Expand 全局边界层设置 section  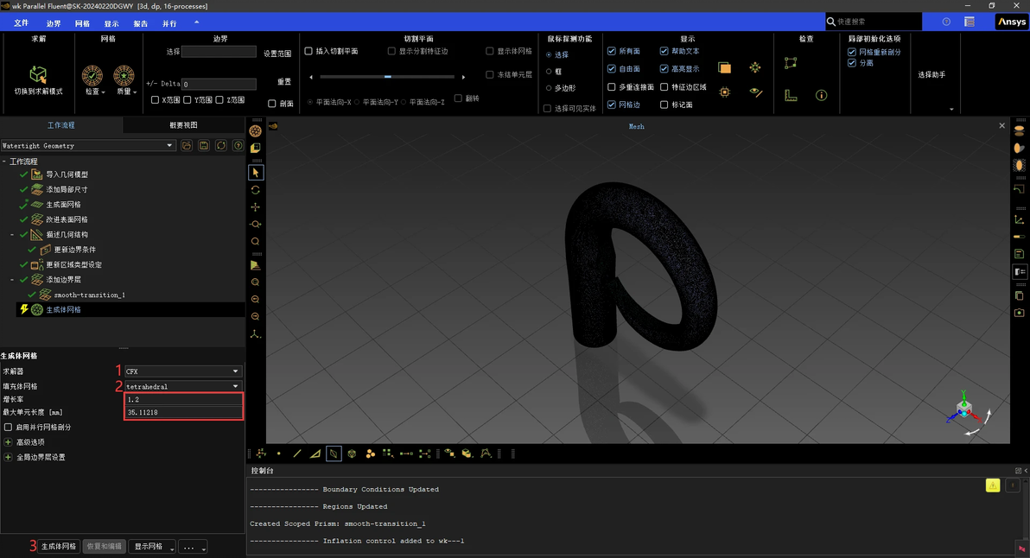coord(8,457)
